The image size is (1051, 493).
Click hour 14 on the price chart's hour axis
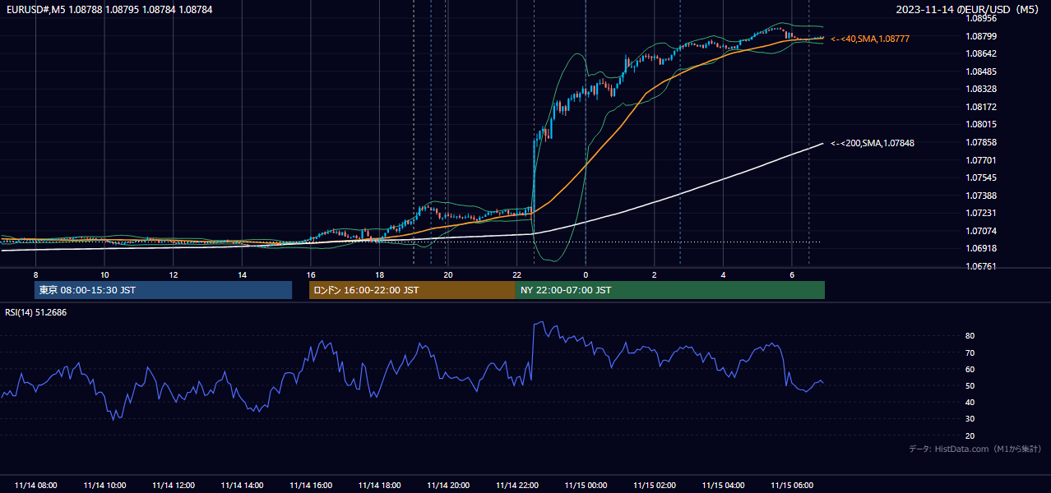tap(242, 274)
